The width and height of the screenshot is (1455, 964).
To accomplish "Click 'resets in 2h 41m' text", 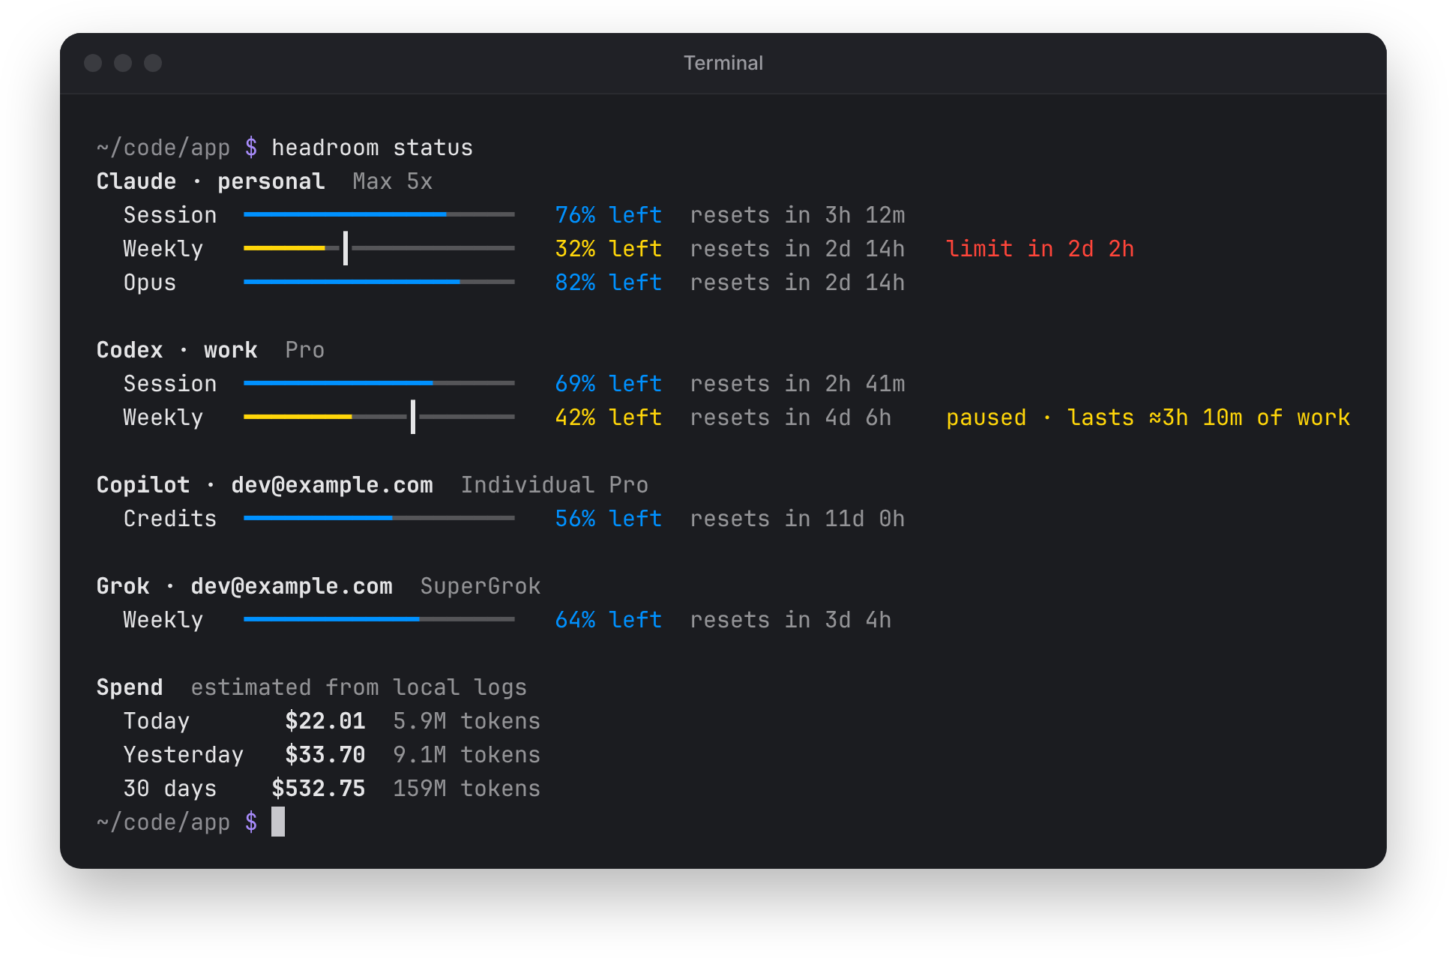I will coord(798,384).
